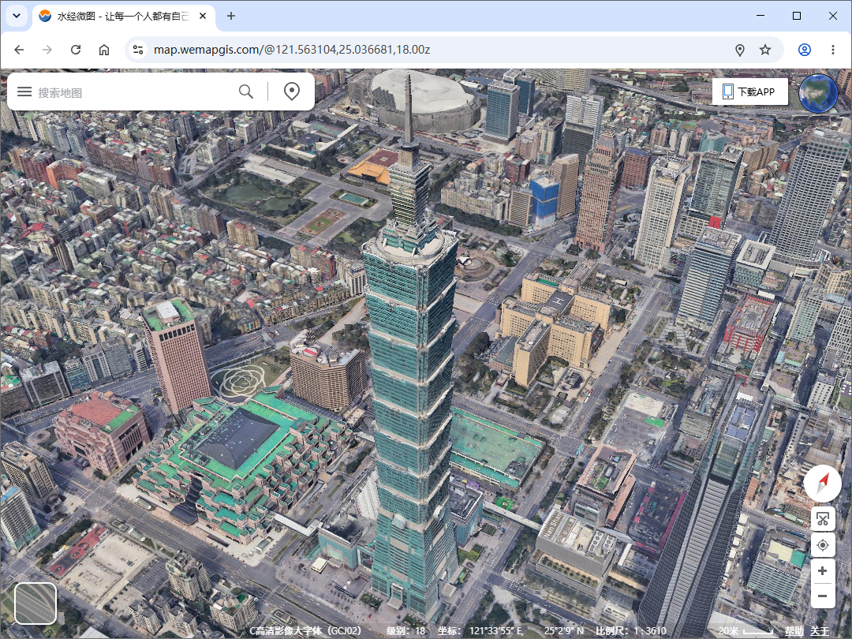Close the 水经微图 tab
Screen dimensions: 852x639
[x=203, y=17]
